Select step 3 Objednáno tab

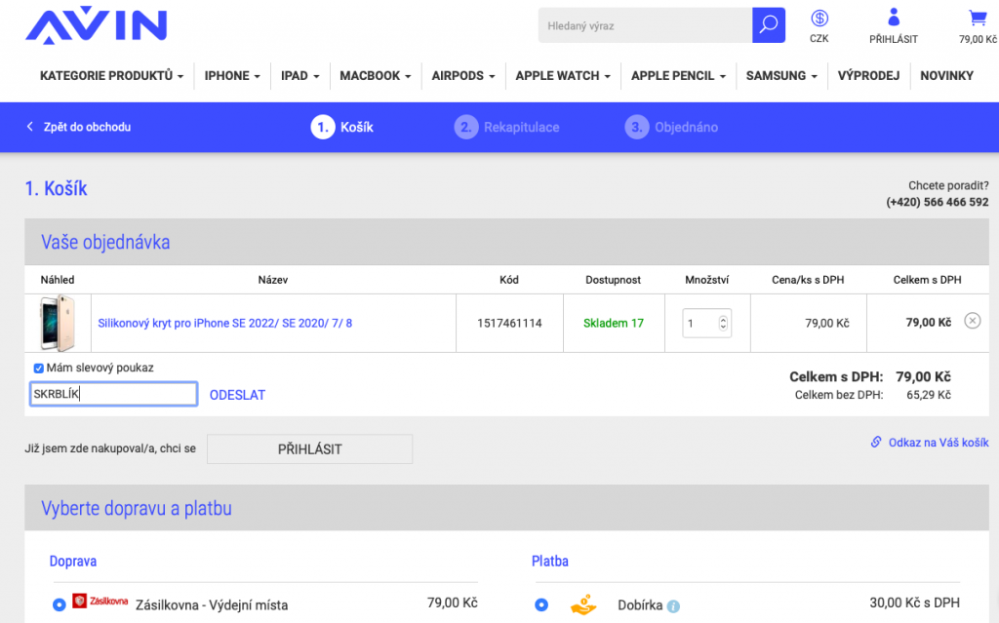671,127
